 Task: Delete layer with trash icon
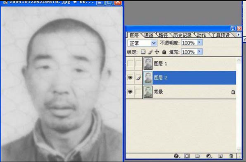click(x=231, y=156)
